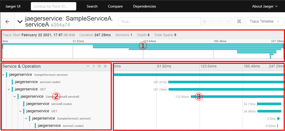The width and height of the screenshot is (285, 131).
Task: Expand all spans double-down chevron
Action: [x=99, y=66]
